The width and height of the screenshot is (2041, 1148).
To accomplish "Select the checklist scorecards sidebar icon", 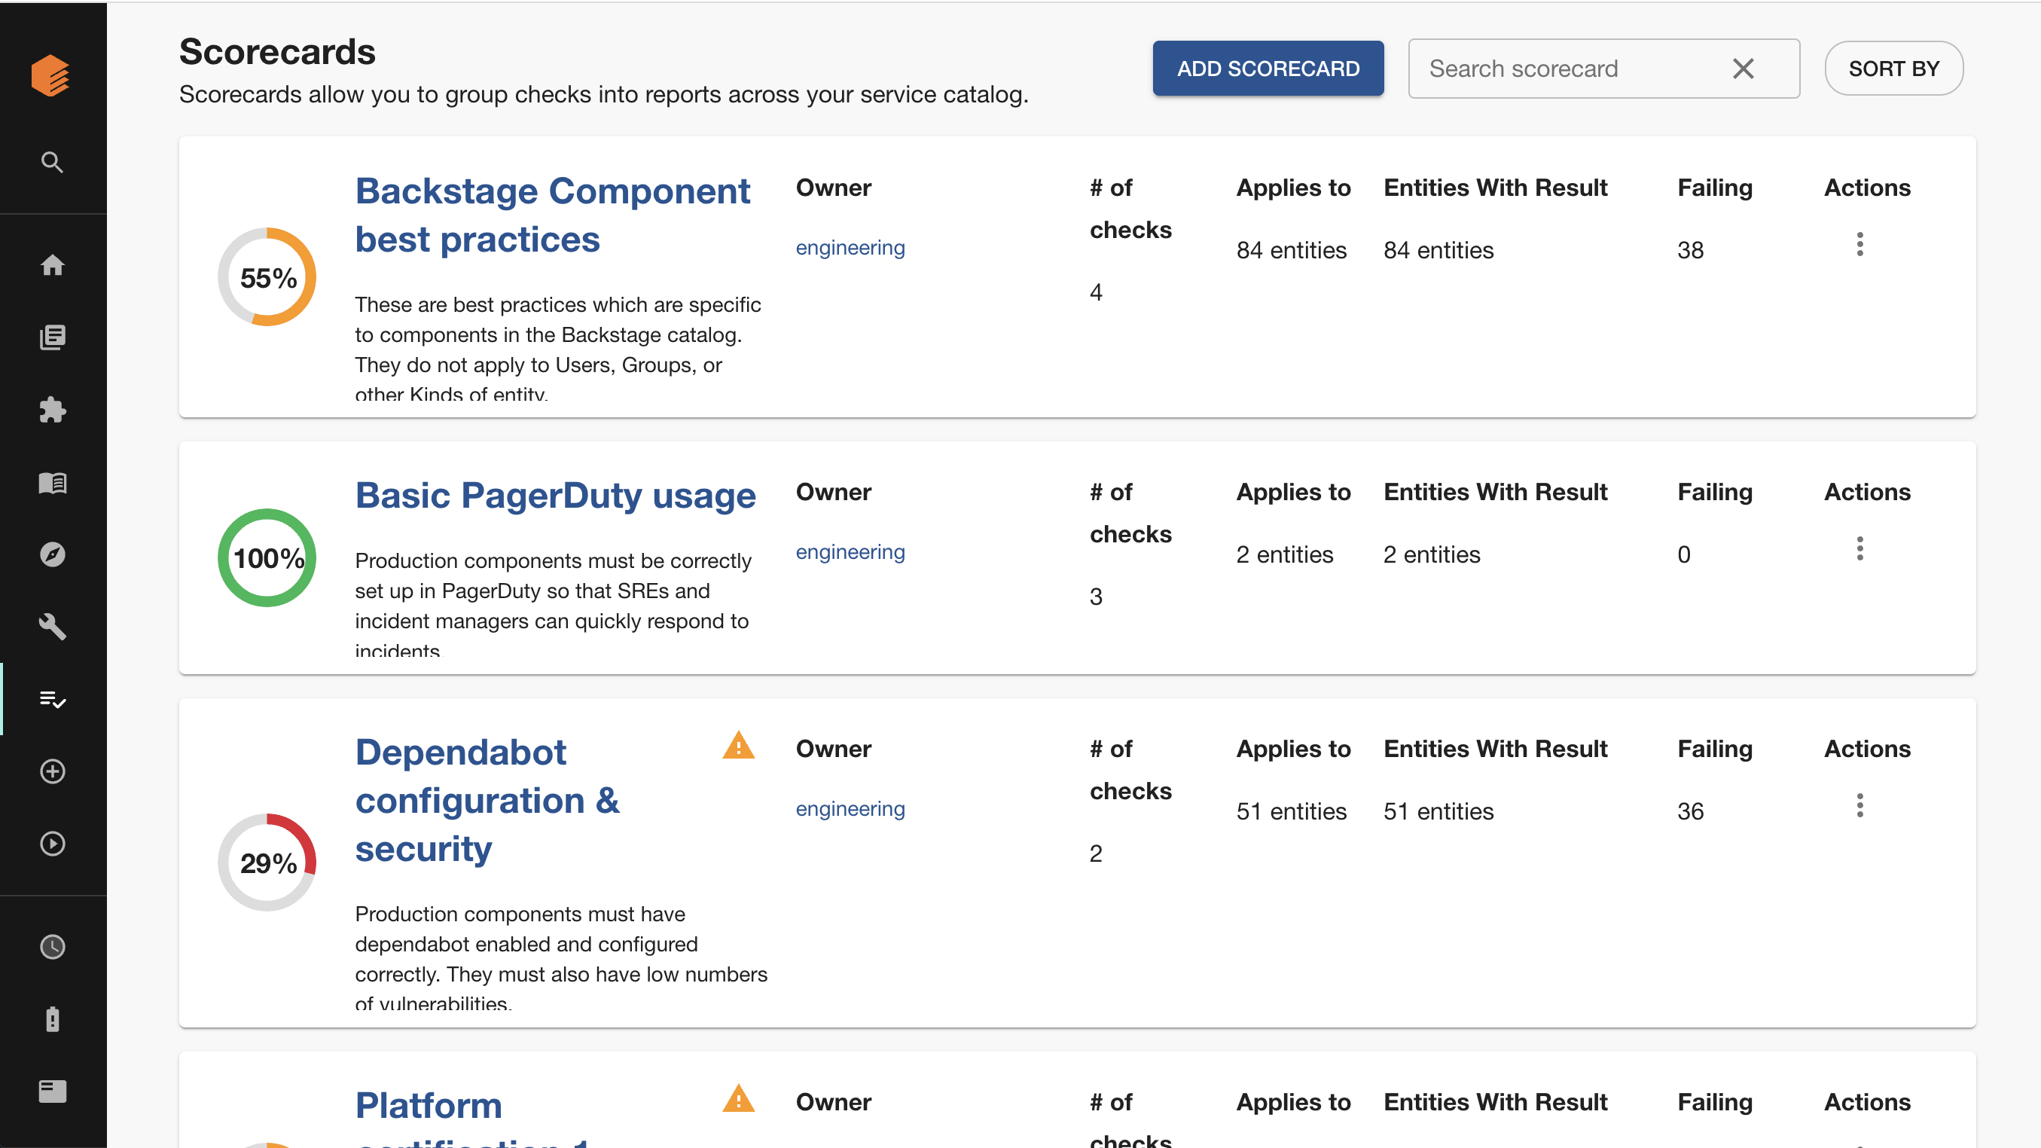I will [x=52, y=699].
